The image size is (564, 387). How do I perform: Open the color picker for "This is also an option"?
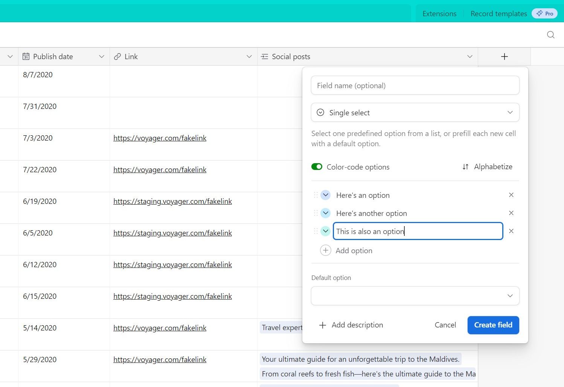coord(325,231)
